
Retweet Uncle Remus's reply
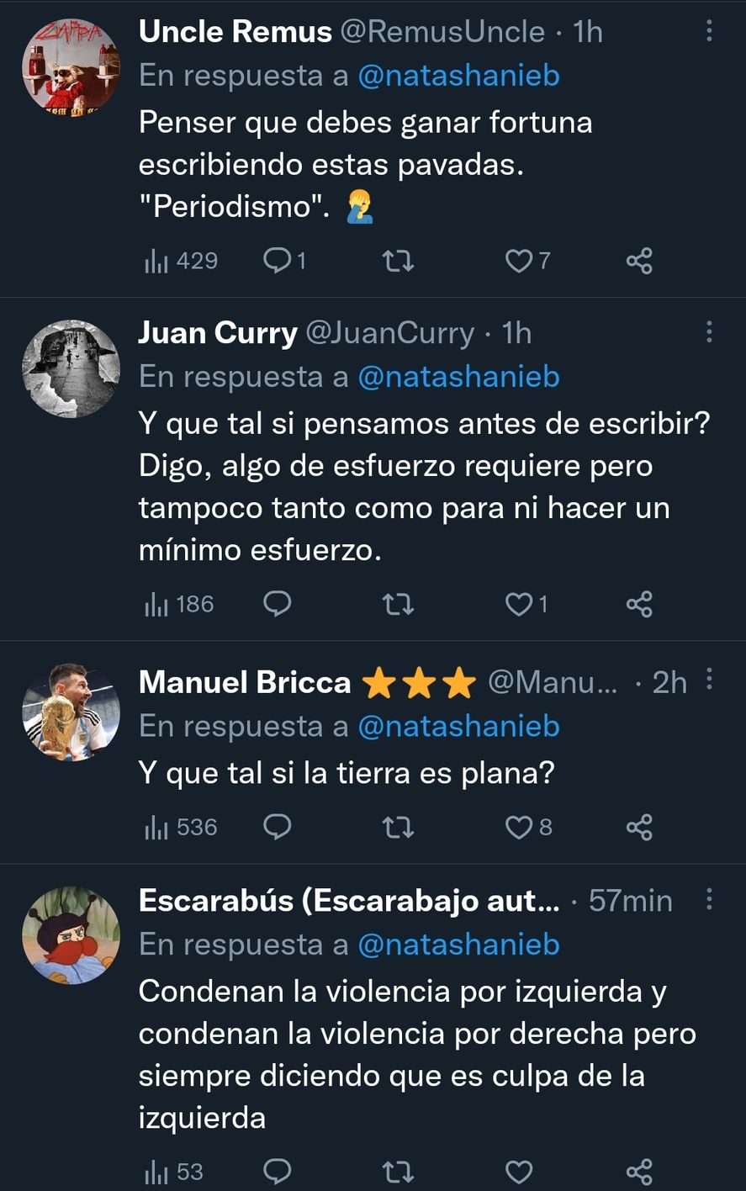[397, 262]
